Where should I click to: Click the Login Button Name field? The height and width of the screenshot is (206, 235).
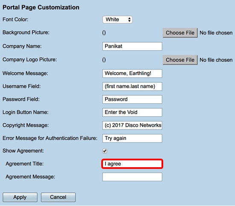(132, 112)
